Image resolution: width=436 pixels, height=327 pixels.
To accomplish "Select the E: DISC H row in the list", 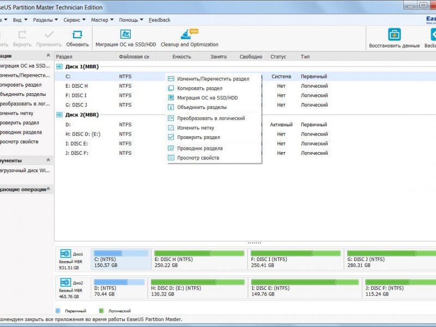I will coord(245,86).
